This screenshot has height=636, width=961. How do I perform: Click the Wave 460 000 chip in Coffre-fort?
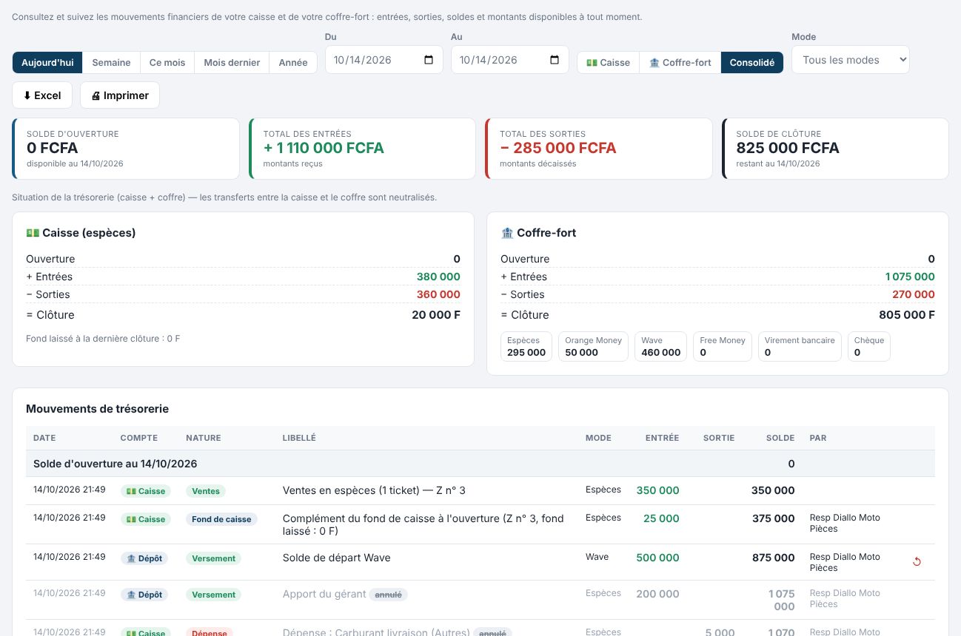pos(661,346)
